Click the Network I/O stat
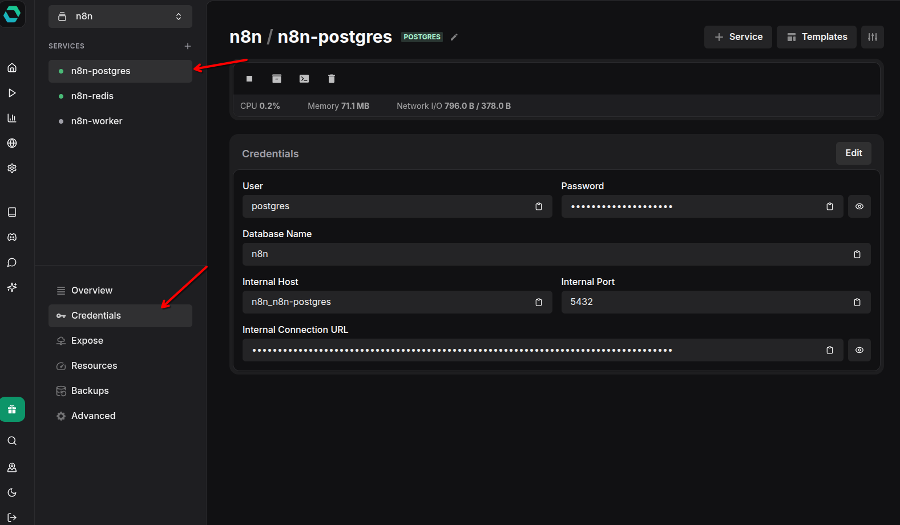Viewport: 900px width, 525px height. coord(454,106)
